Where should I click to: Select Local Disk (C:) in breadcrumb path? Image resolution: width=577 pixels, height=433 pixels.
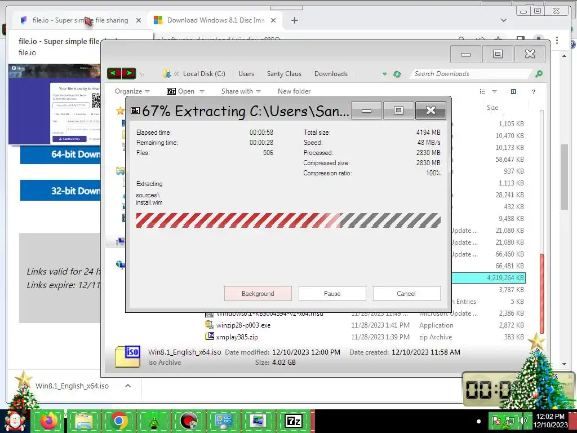point(204,74)
